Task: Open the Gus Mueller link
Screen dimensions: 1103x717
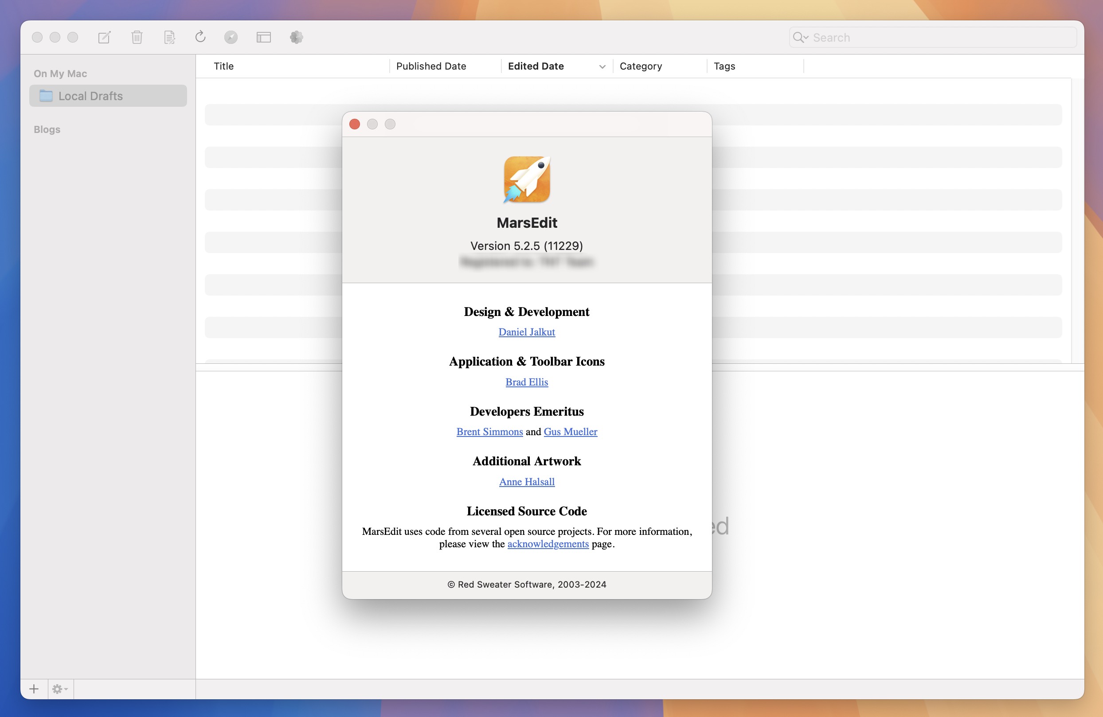Action: (570, 432)
